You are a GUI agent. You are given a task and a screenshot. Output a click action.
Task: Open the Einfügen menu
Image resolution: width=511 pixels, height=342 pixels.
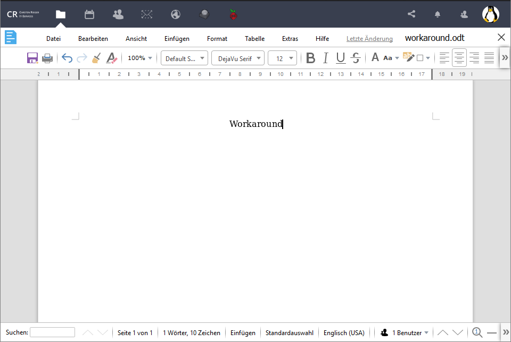point(176,38)
